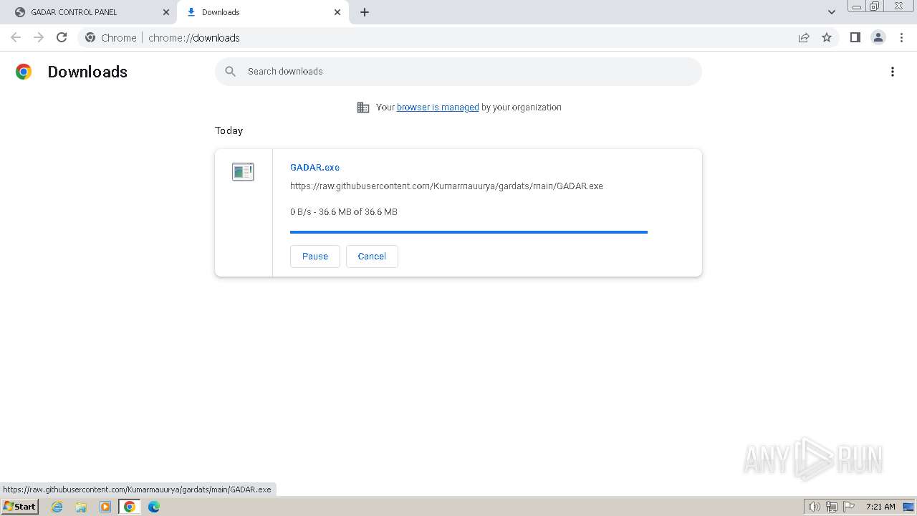
Task: Click the Chrome taskbar icon
Action: (130, 507)
